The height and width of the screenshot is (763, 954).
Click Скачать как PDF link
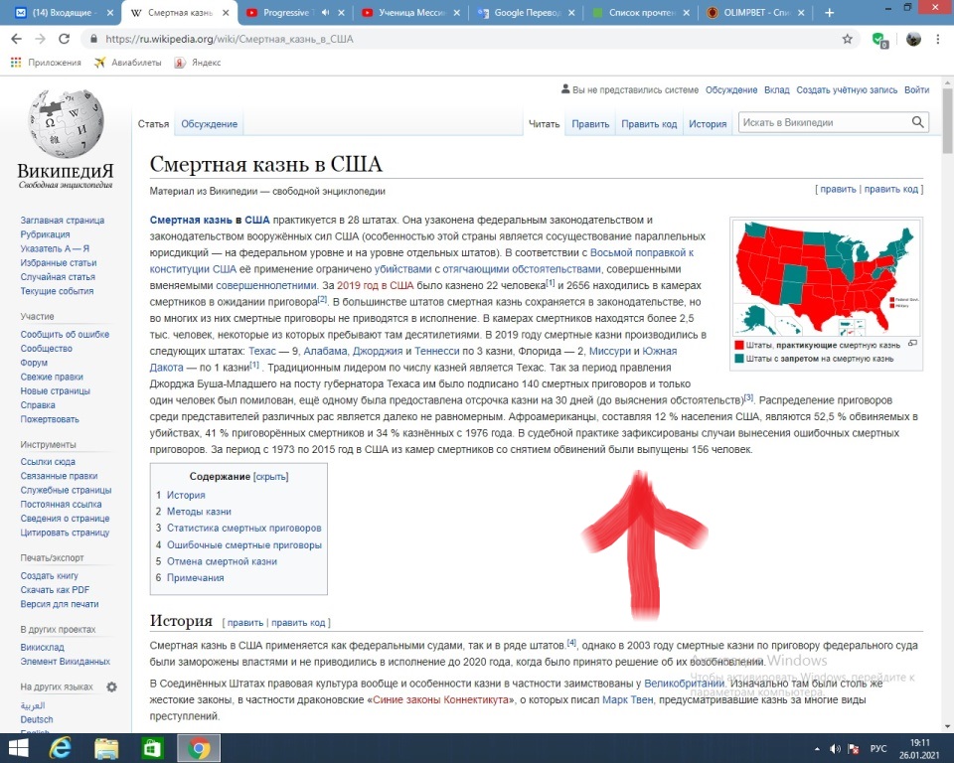(55, 589)
